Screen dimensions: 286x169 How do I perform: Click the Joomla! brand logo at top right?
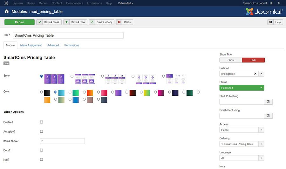point(264,12)
